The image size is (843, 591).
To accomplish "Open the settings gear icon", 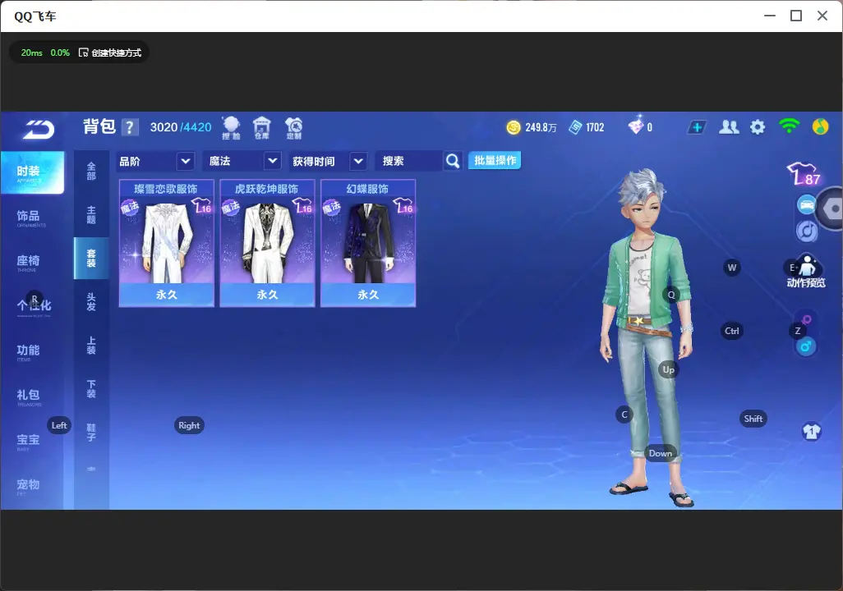I will (758, 127).
